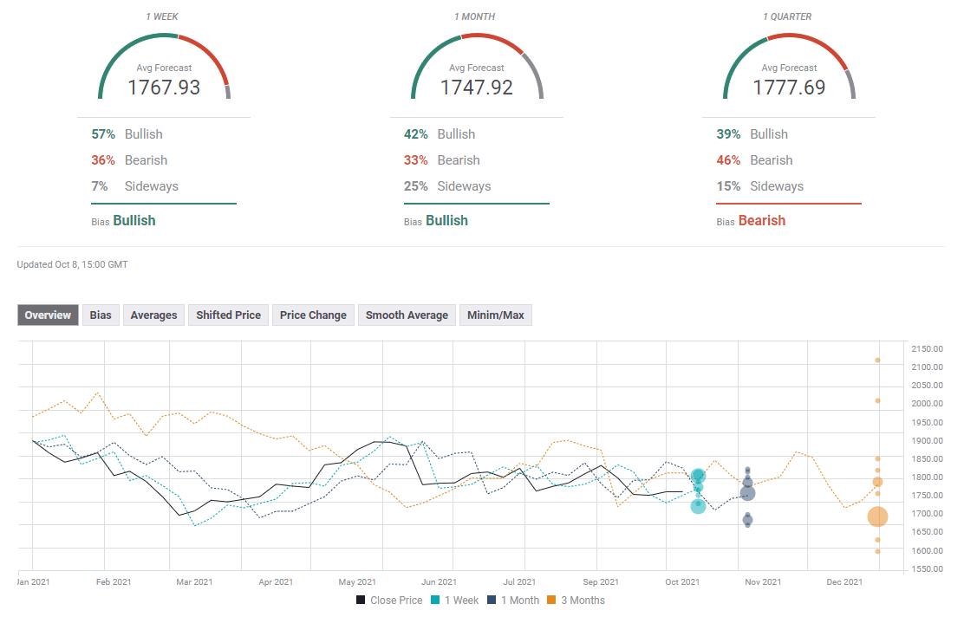Click the Bearish bias label under 1 Quarter

click(761, 221)
